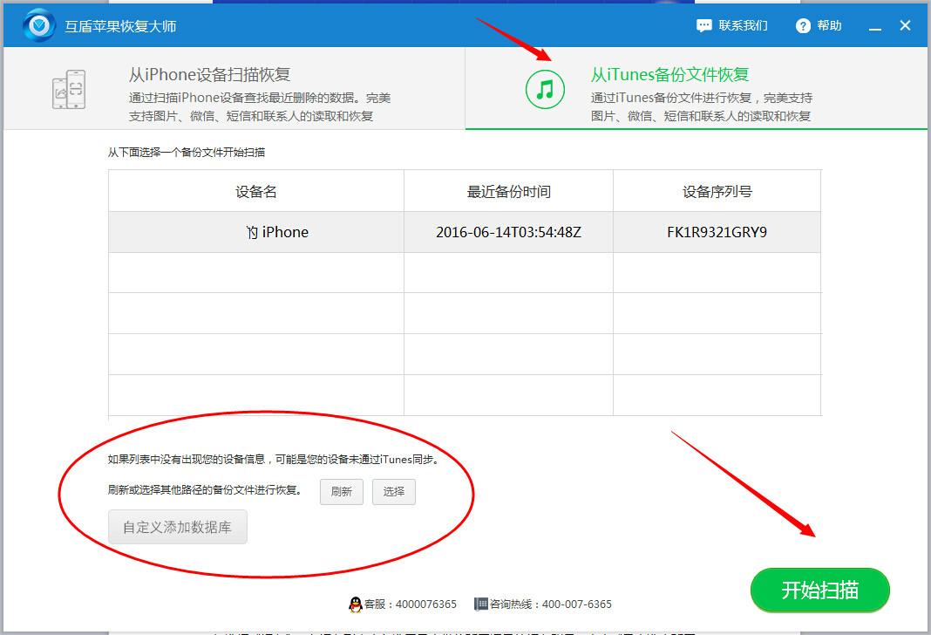Click the 设备序列号 column header

pyautogui.click(x=717, y=190)
